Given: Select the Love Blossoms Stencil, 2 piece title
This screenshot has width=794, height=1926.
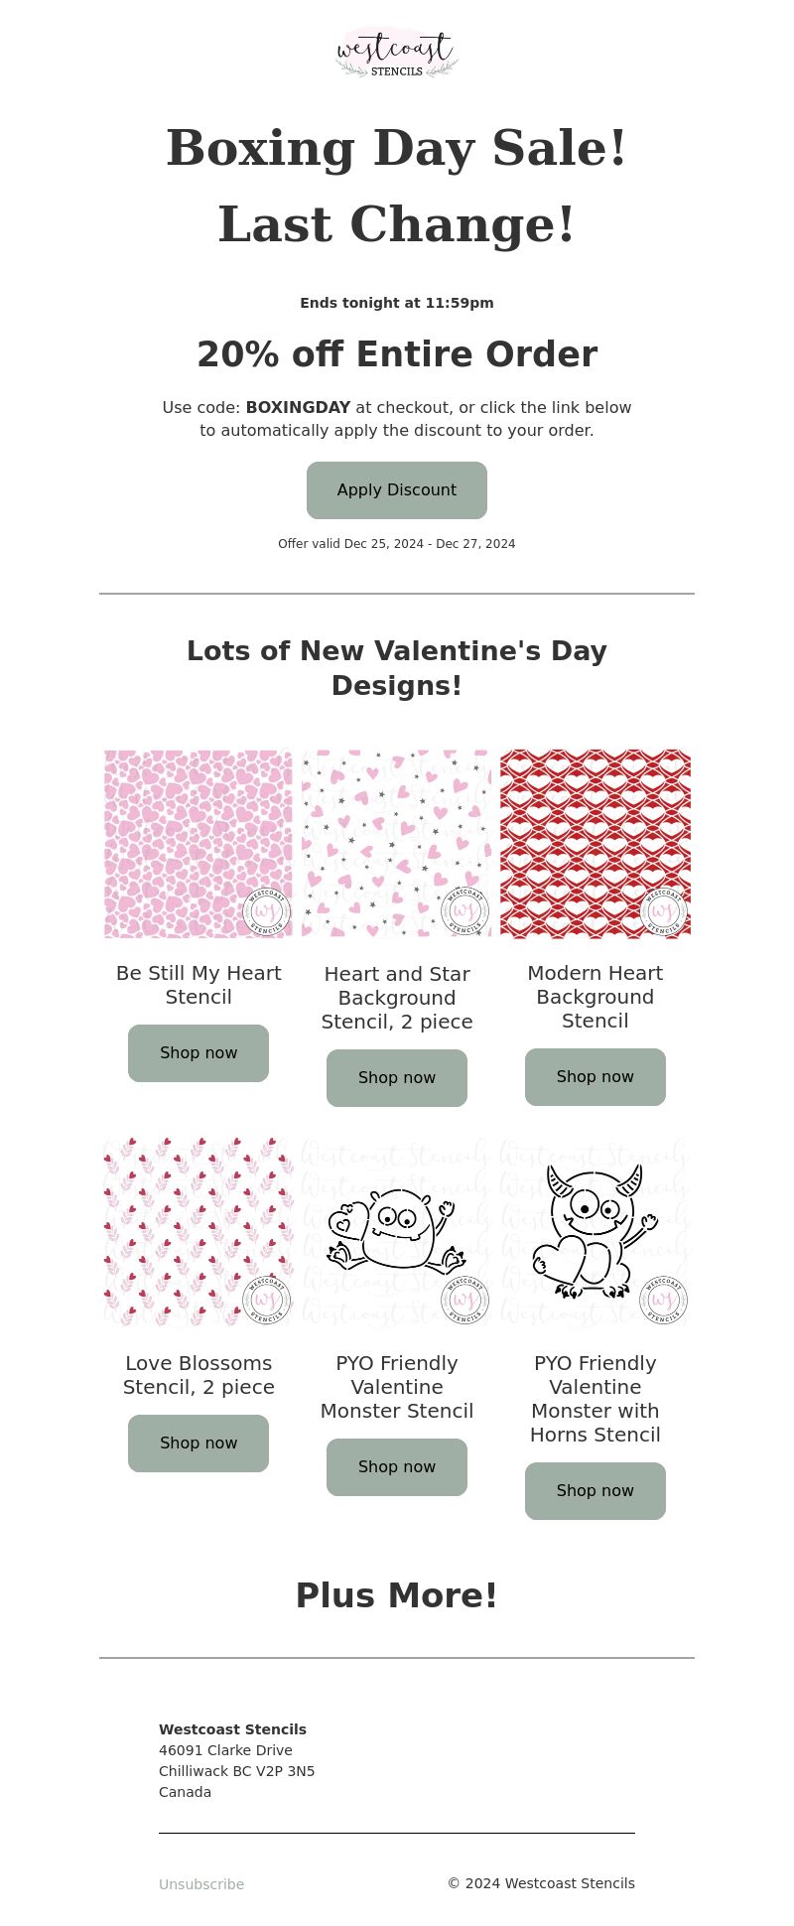Looking at the screenshot, I should [198, 1375].
